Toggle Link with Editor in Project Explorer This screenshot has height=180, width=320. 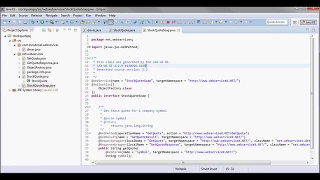point(49,30)
